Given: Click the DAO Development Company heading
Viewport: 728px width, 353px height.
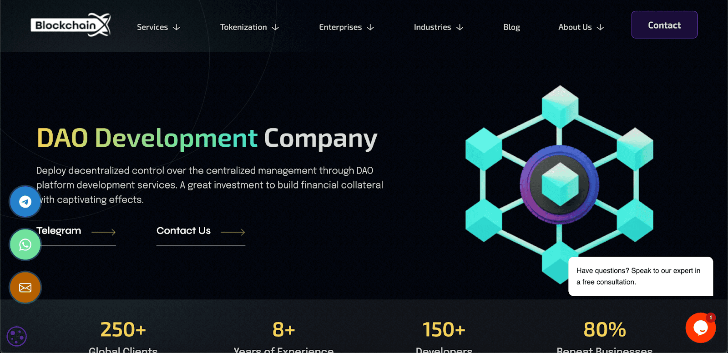Looking at the screenshot, I should [207, 138].
